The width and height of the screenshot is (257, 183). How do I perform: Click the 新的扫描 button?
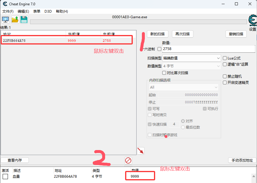pos(157,34)
